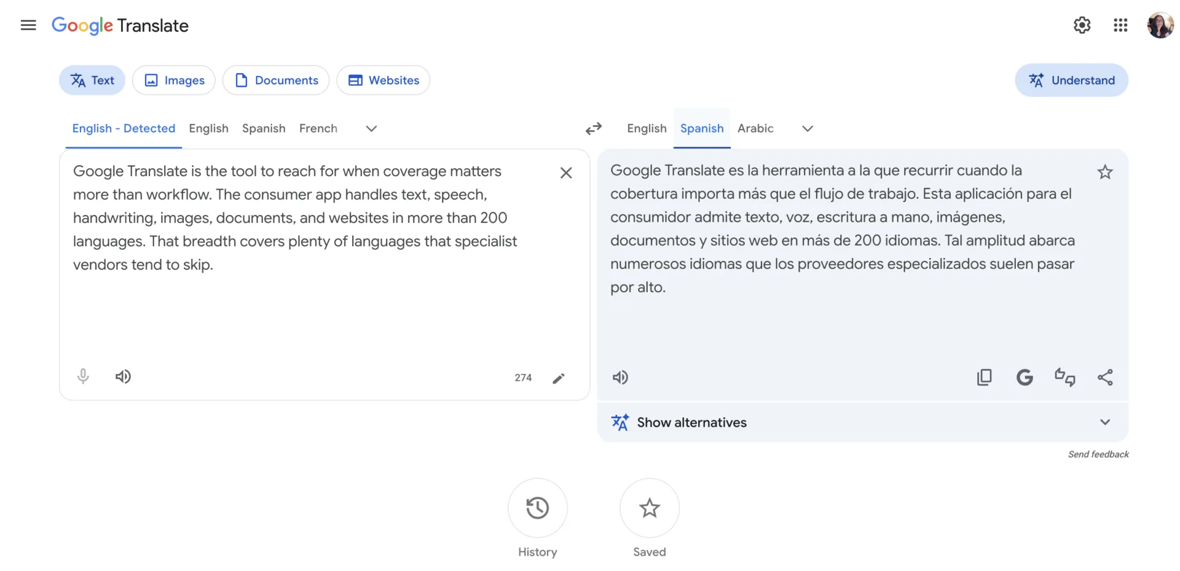Copy the translation to clipboard

[x=984, y=377]
